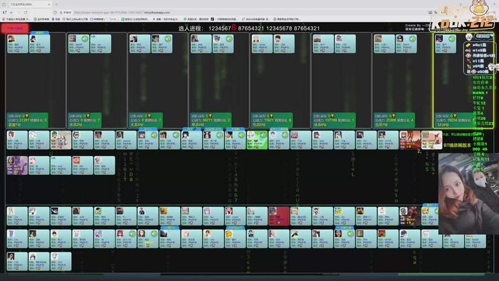This screenshot has height=281, width=499.
Task: Go back with the browser back arrow
Action: (11, 12)
